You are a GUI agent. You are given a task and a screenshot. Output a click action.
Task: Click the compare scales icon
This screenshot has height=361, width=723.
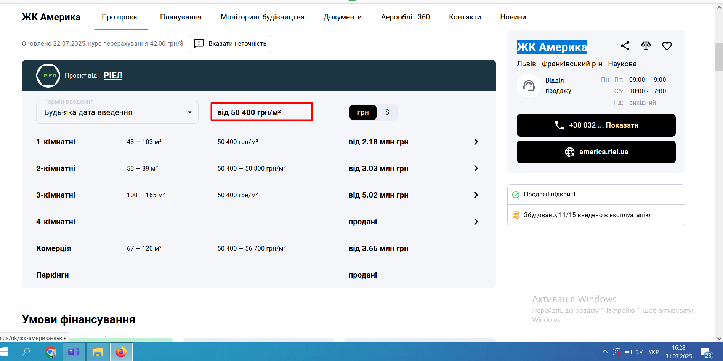646,46
